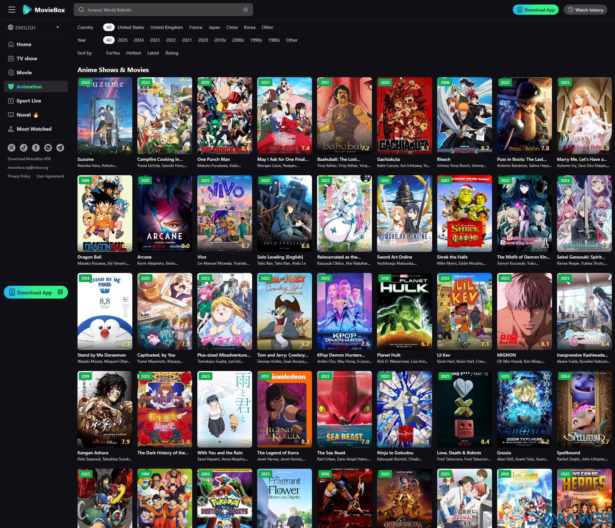Image resolution: width=615 pixels, height=528 pixels.
Task: Select the 2024 year filter
Action: (138, 40)
